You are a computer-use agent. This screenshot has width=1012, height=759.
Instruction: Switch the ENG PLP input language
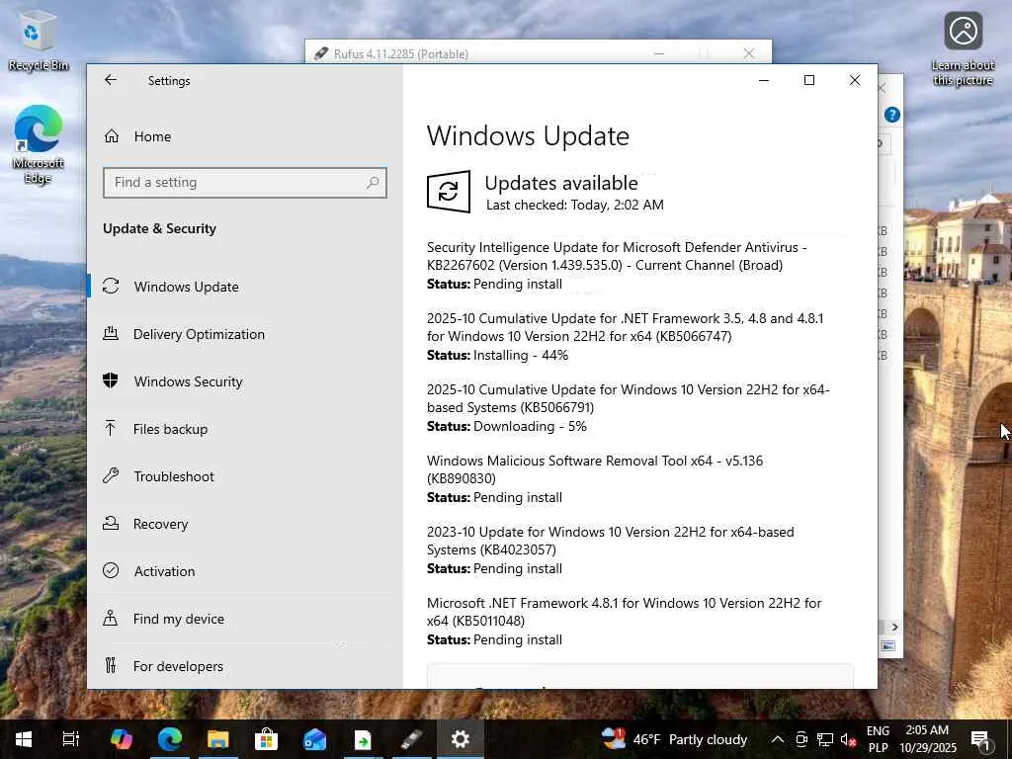click(878, 739)
